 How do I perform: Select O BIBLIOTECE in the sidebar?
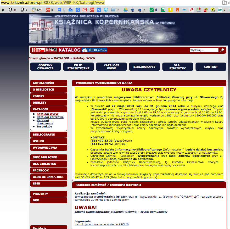(49, 90)
